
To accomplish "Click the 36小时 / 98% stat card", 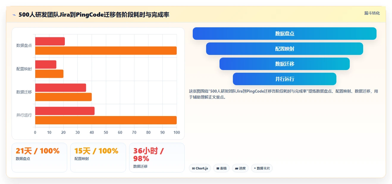I will coord(157,158).
